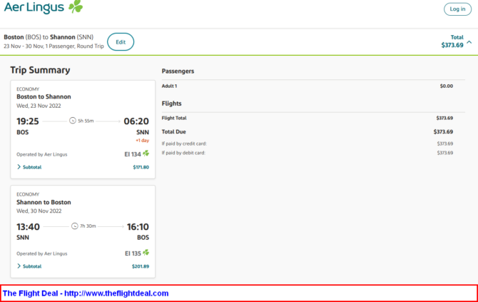Click the Wed, 23 Nov 2022 date
This screenshot has width=478, height=302.
(x=39, y=106)
